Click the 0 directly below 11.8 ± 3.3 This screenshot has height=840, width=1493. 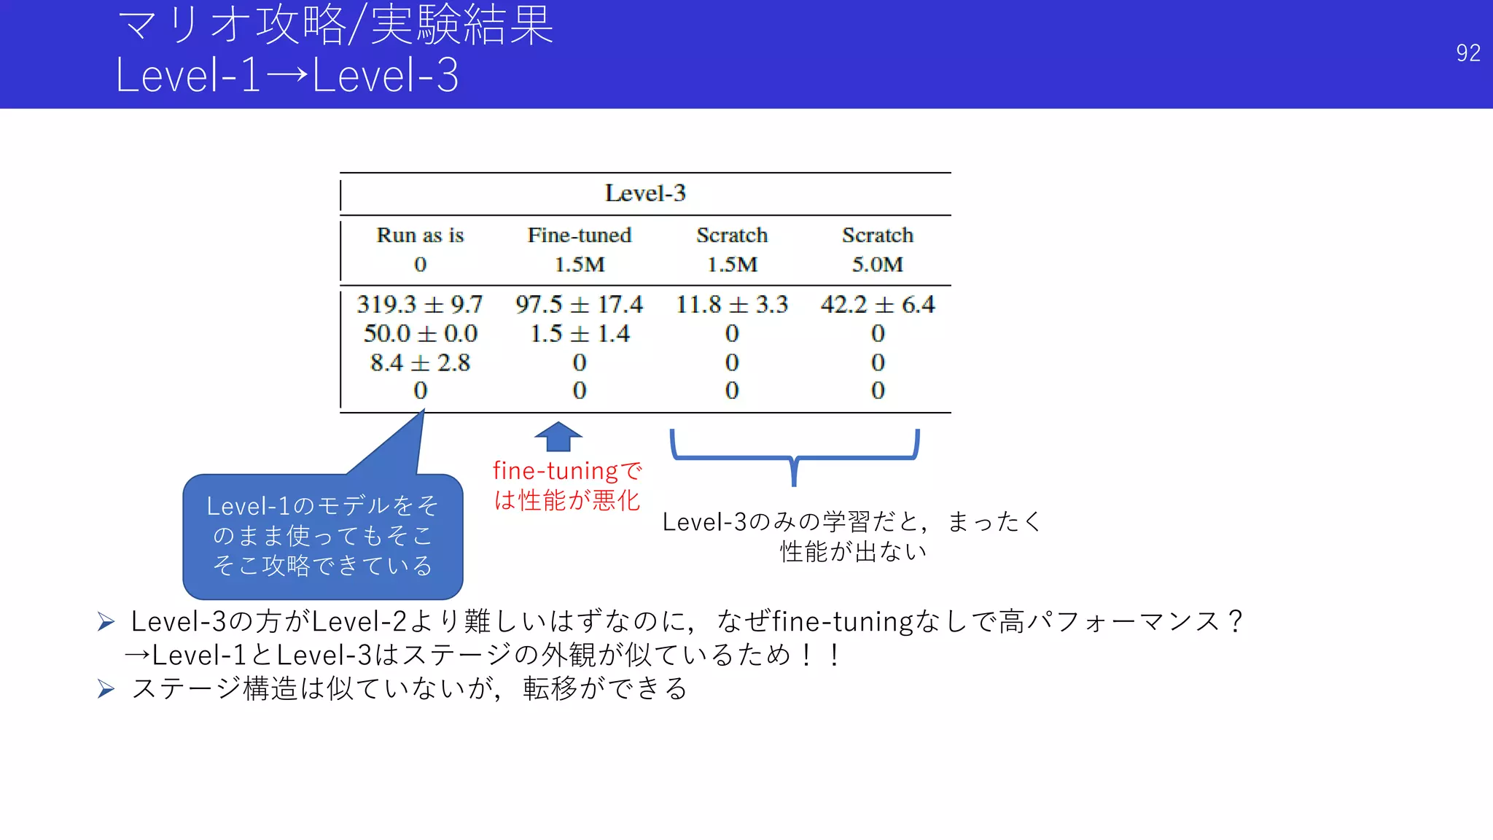coord(732,333)
